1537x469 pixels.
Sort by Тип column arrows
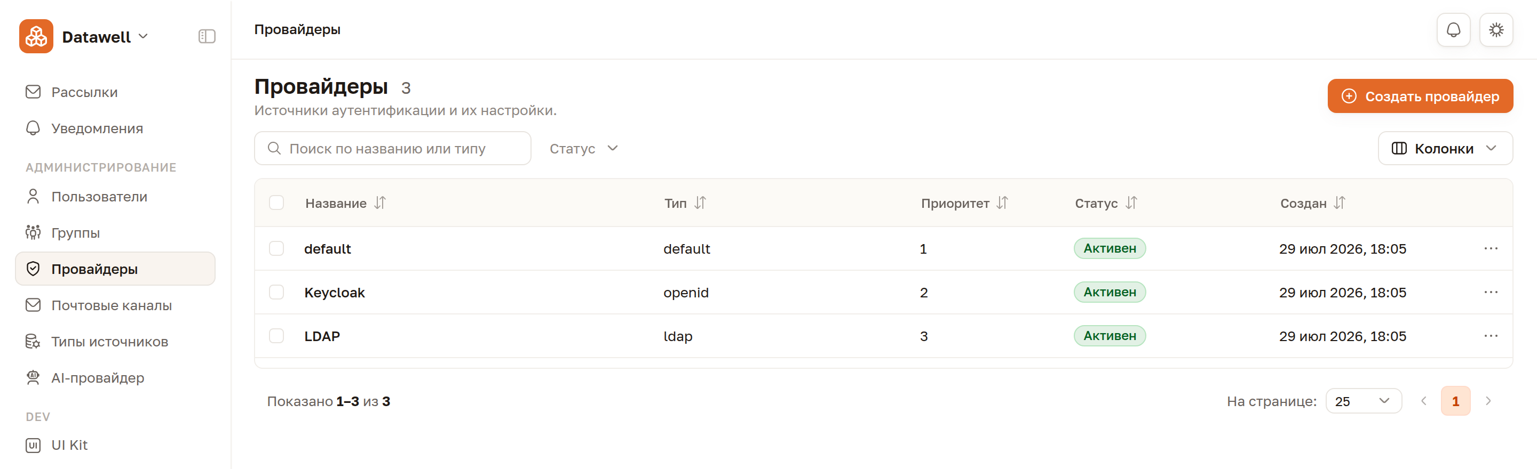pyautogui.click(x=700, y=203)
